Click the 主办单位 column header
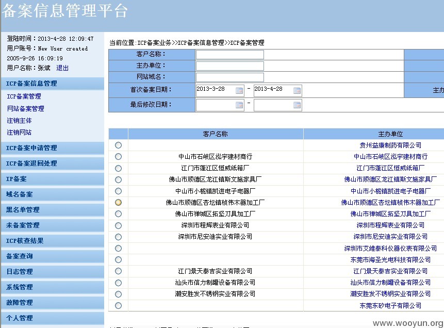This screenshot has width=444, height=328. (x=390, y=134)
